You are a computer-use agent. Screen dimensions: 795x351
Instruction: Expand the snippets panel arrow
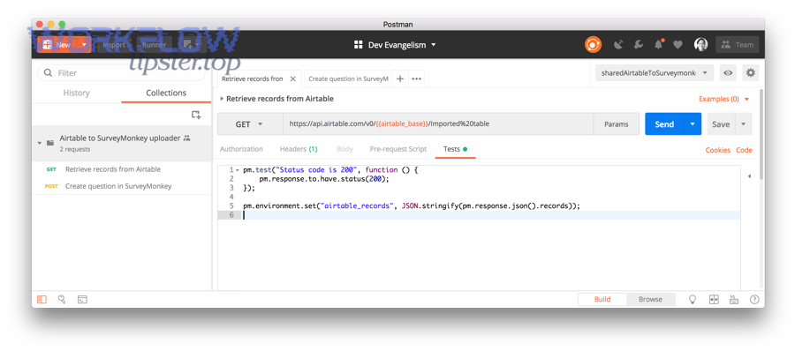(x=749, y=176)
